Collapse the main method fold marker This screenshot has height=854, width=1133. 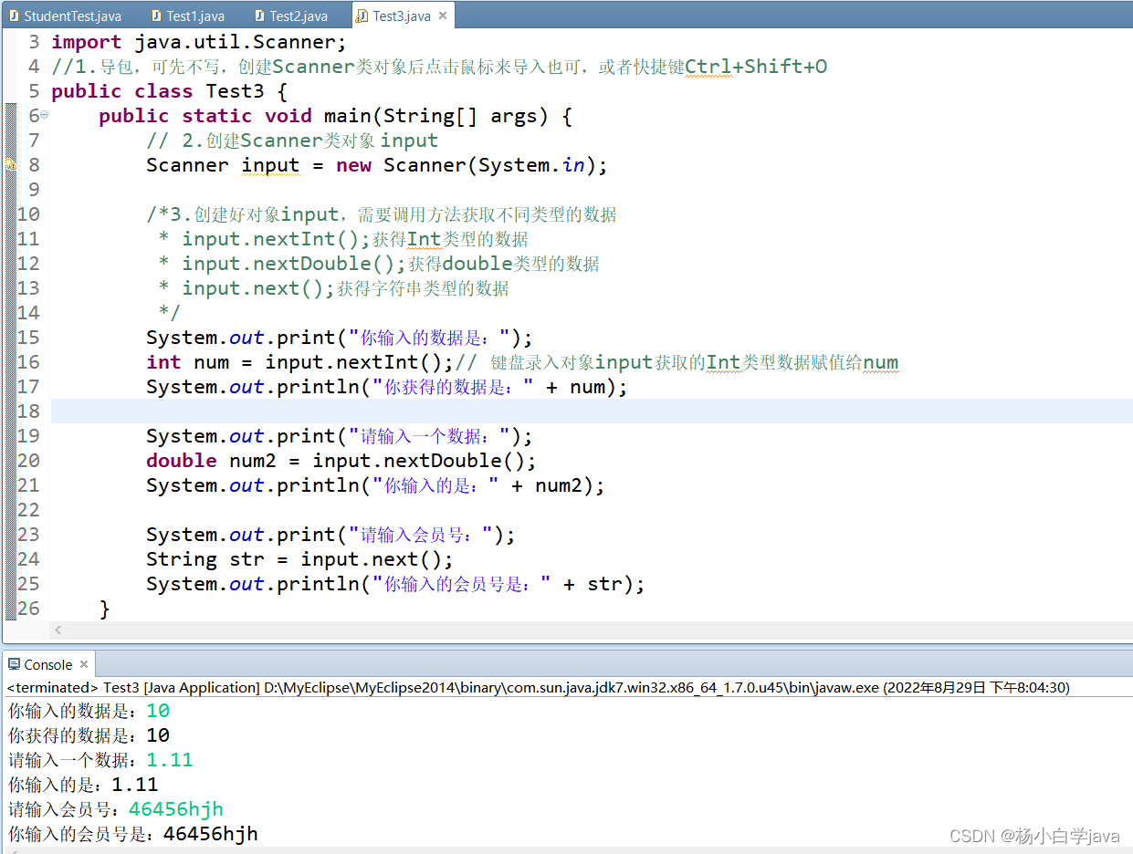point(44,115)
